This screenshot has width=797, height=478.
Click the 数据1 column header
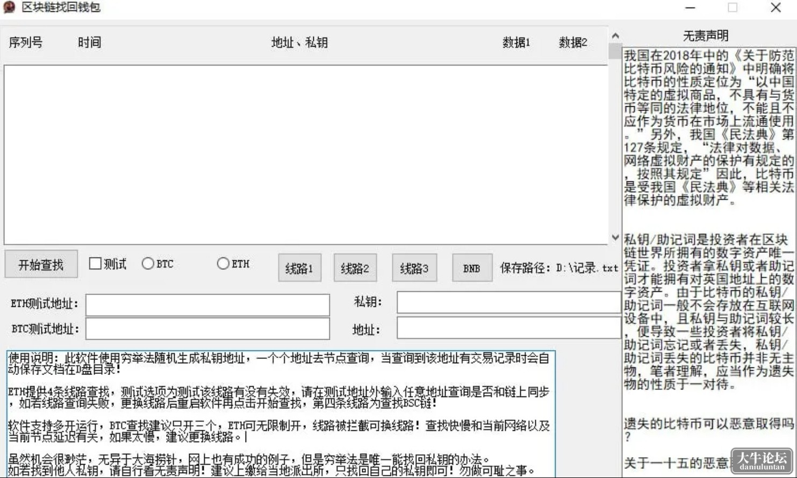(516, 42)
